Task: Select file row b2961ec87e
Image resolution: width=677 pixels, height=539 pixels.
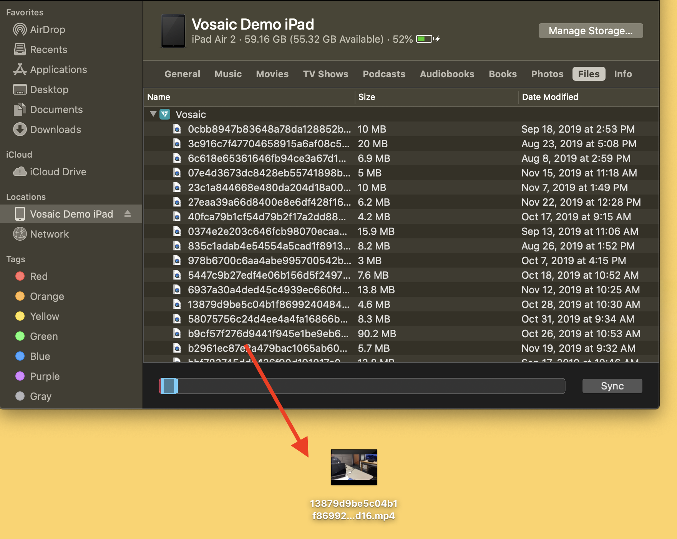Action: coord(401,348)
